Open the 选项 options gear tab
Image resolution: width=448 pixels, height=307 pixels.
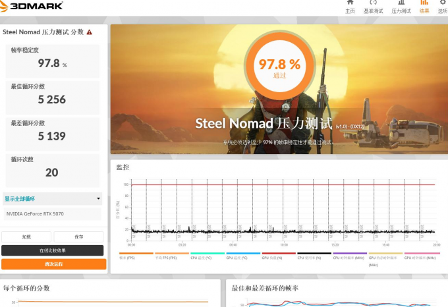coord(443,7)
